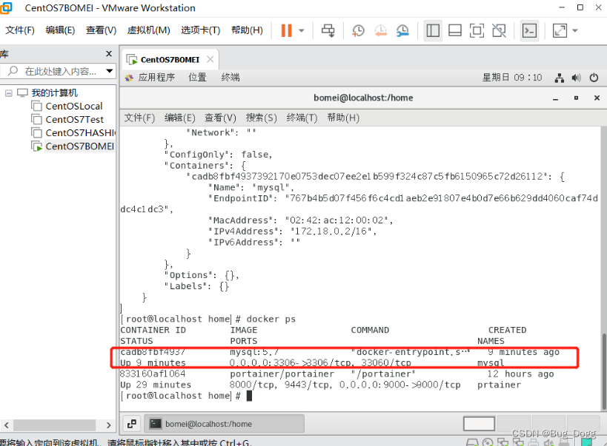Image resolution: width=607 pixels, height=446 pixels.
Task: Toggle the thumbnail bar view
Action: pyautogui.click(x=455, y=30)
